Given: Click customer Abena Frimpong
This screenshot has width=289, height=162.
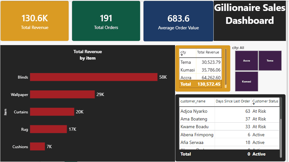Looking at the screenshot, I should (197, 135).
